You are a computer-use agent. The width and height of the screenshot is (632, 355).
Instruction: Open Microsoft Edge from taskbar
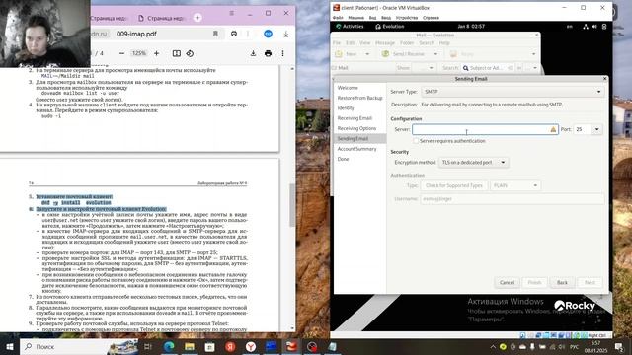pos(169,346)
